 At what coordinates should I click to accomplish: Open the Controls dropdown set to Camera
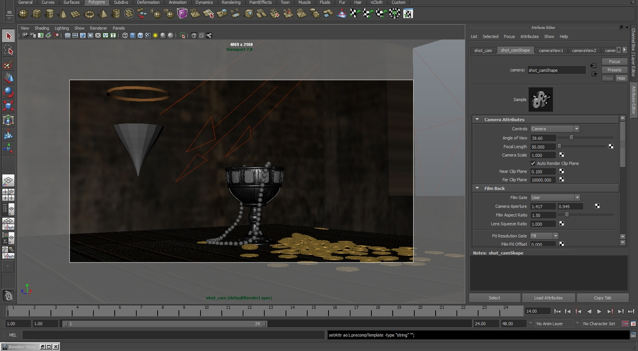tap(555, 129)
